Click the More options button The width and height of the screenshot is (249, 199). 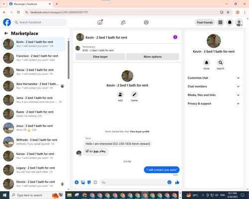pyautogui.click(x=152, y=57)
